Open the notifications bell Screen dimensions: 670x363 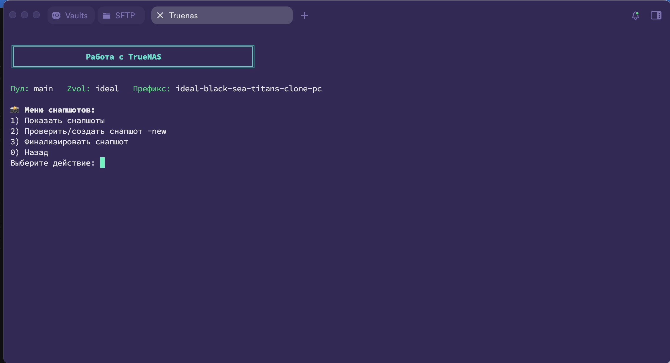point(635,16)
